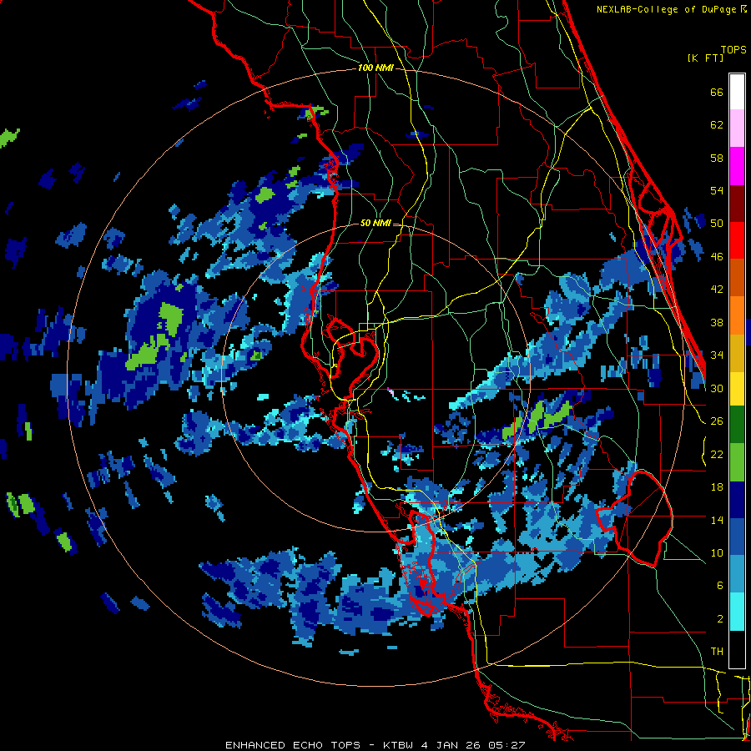Click the KTBW station identifier in caption
The width and height of the screenshot is (751, 751).
tap(400, 745)
